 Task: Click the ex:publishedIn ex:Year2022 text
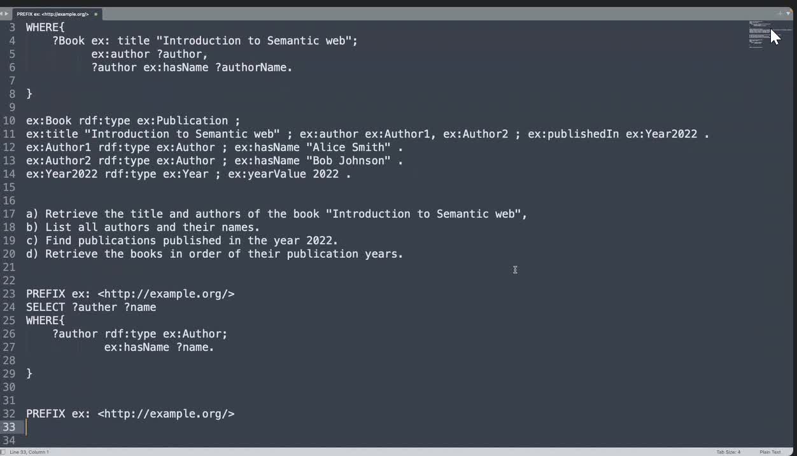(x=612, y=134)
